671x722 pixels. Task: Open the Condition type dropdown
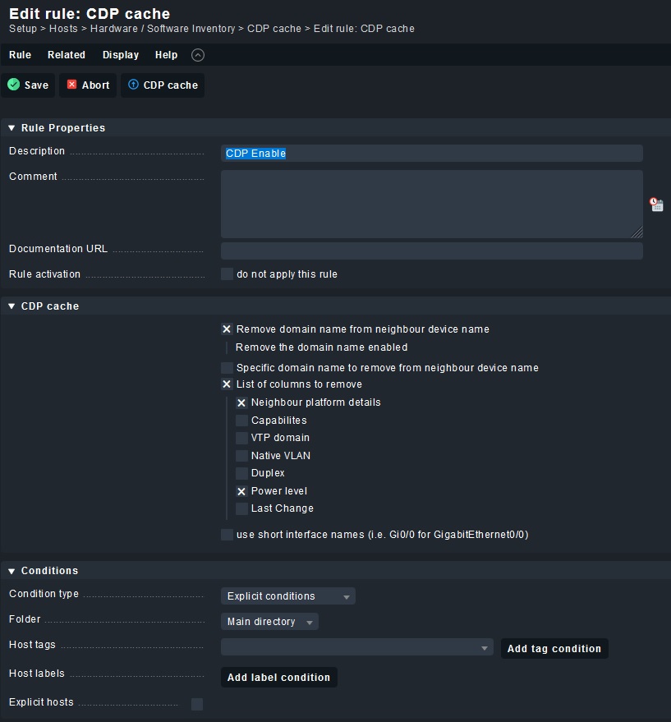click(x=287, y=596)
